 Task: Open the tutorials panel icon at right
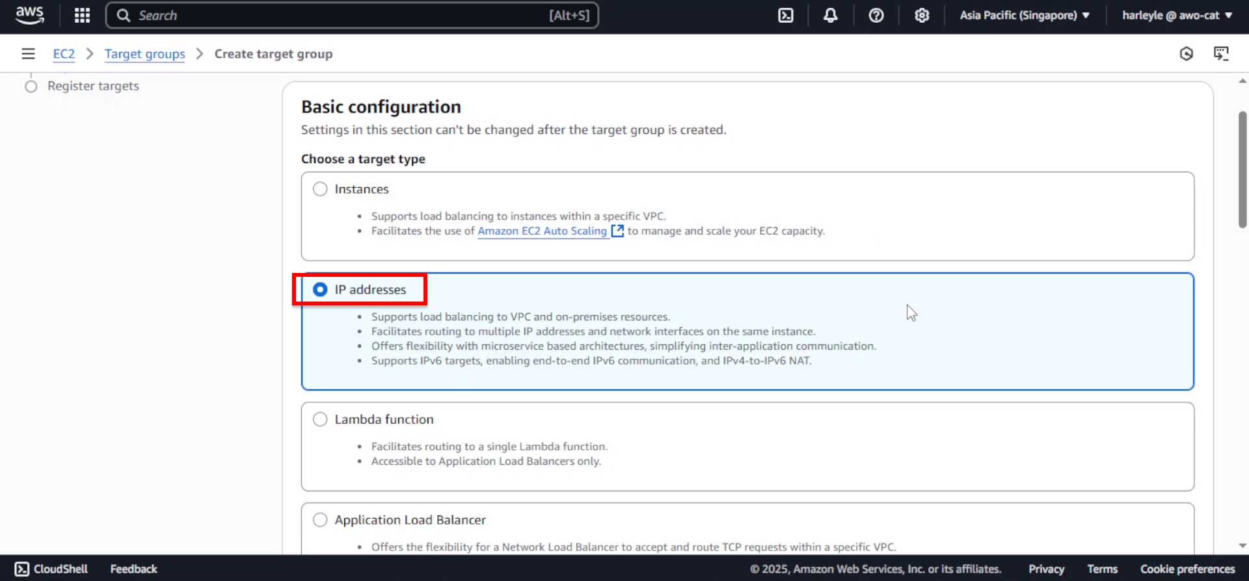coord(1221,53)
